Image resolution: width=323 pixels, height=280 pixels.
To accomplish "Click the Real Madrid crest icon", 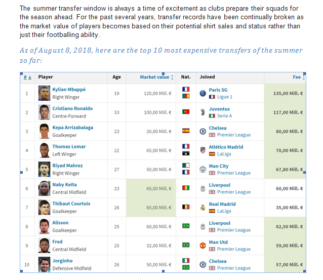I will coord(203,207).
